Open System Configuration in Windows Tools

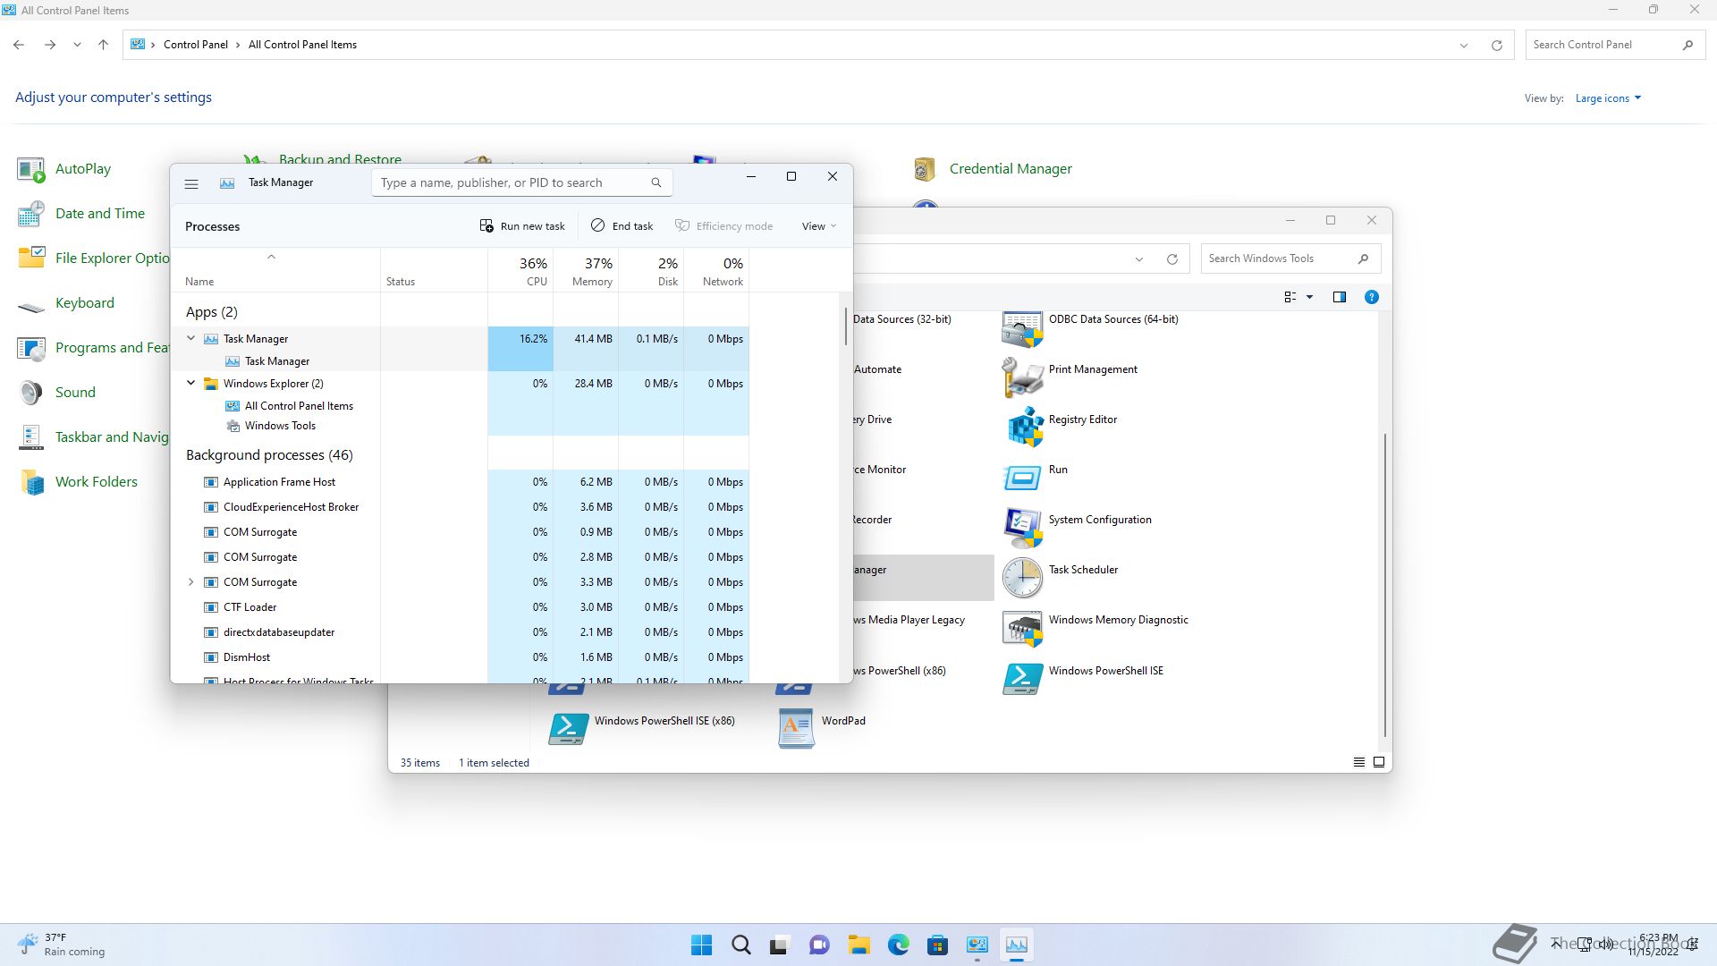[x=1077, y=529]
